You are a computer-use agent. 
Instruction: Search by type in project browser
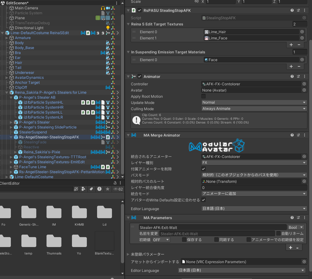pos(83,189)
